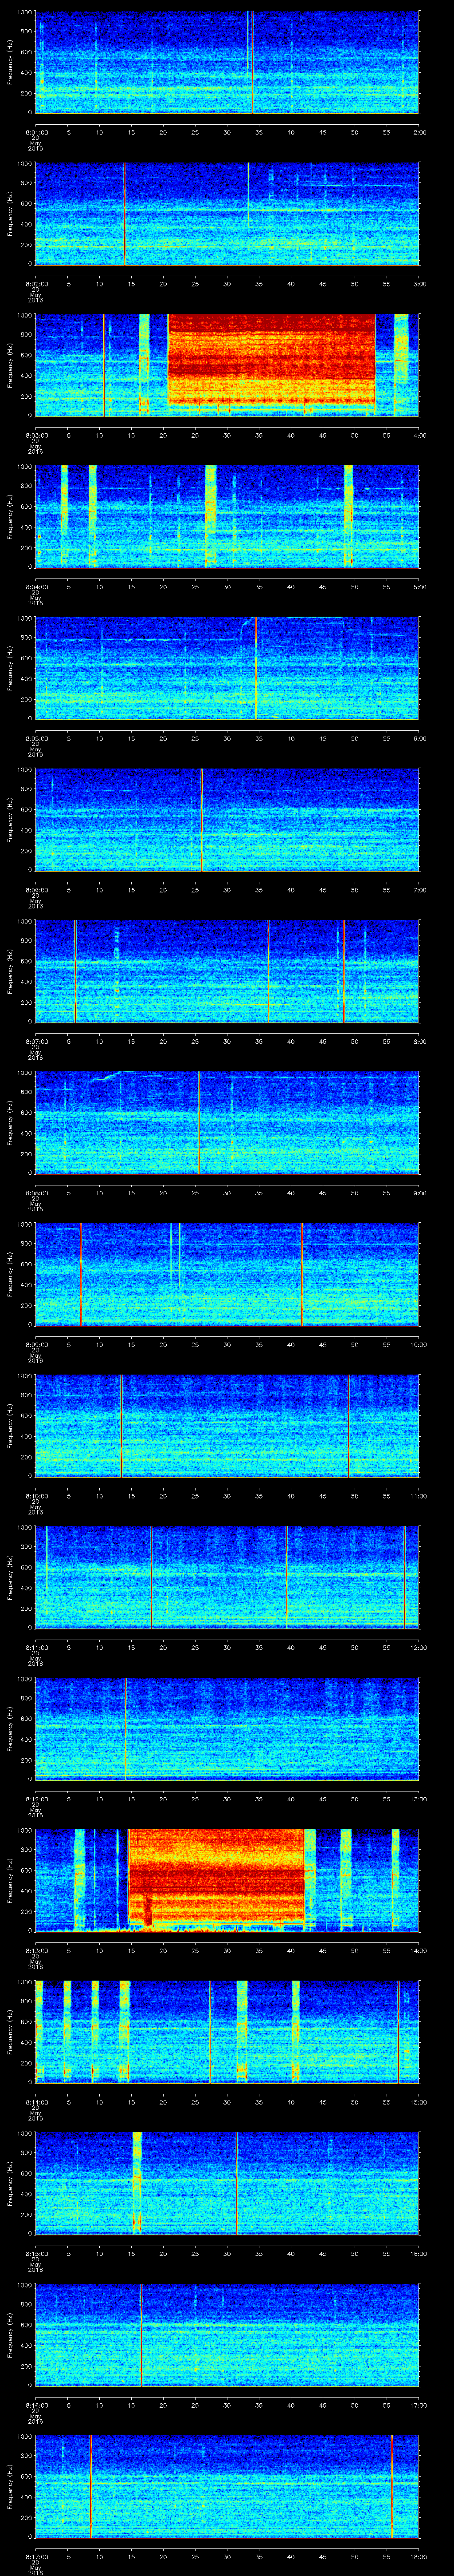
Task: Click the 8:01:00 start time label
Action: (x=37, y=132)
